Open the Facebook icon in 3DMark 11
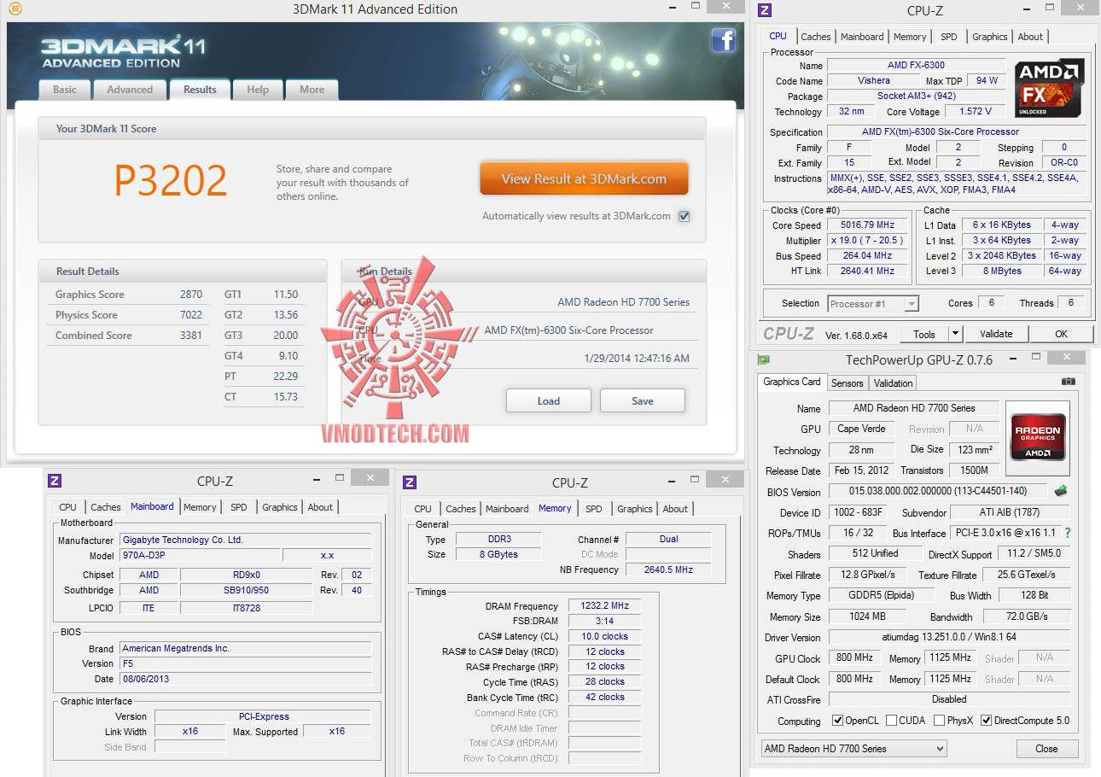Image resolution: width=1101 pixels, height=777 pixels. [x=723, y=40]
